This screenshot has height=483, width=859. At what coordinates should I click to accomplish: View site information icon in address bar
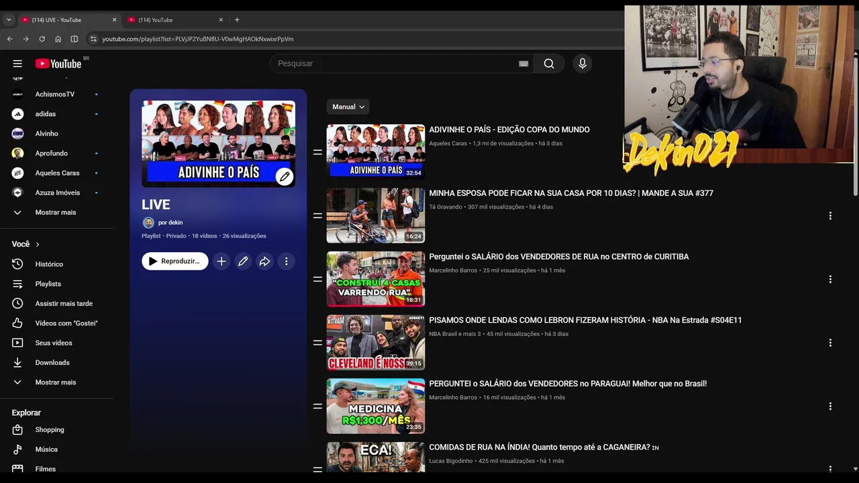pos(93,39)
